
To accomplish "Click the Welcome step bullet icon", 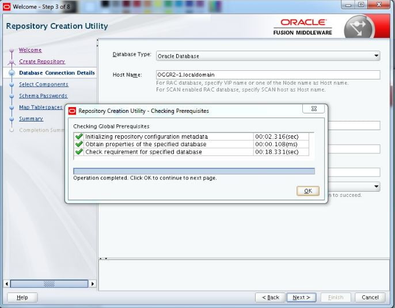I will [12, 50].
